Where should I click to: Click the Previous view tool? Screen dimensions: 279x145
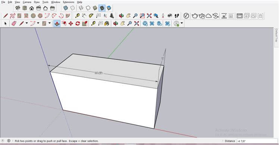pos(156,16)
